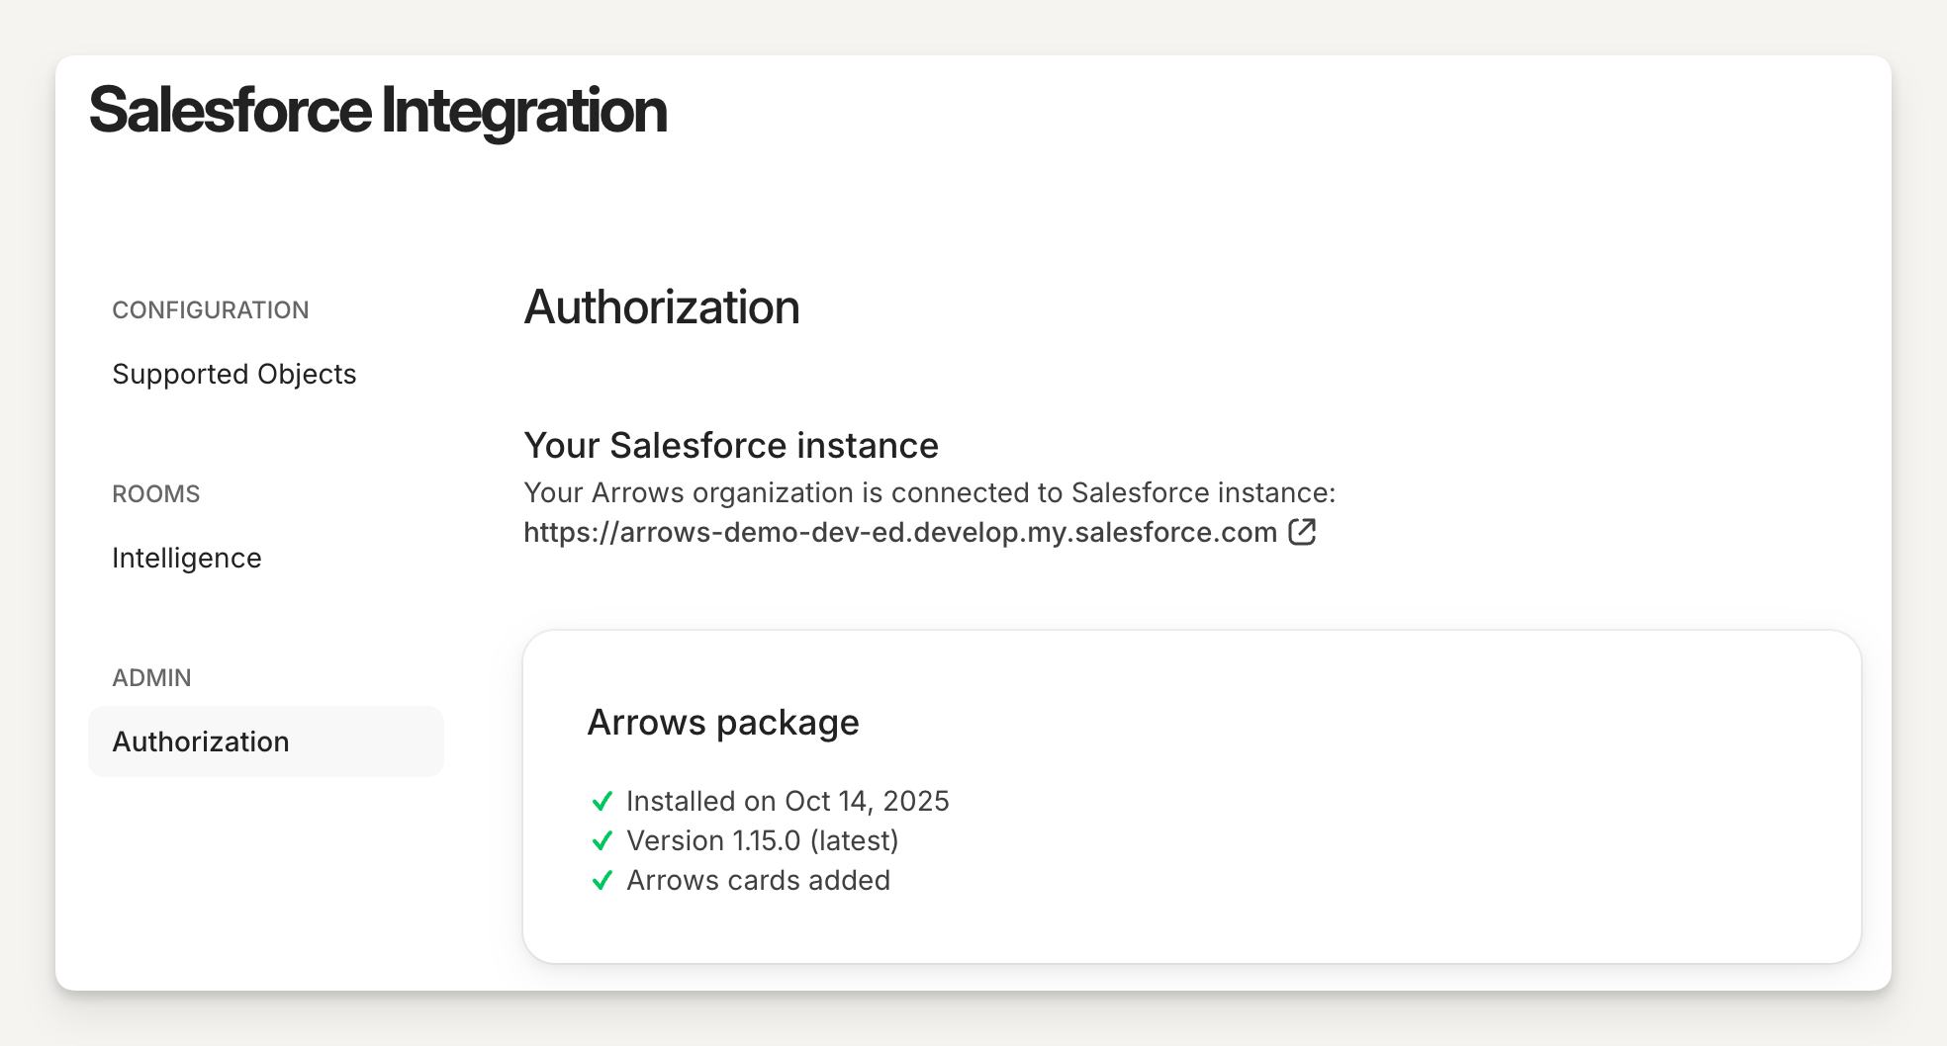Click the Arrows cards added status text

[x=758, y=880]
